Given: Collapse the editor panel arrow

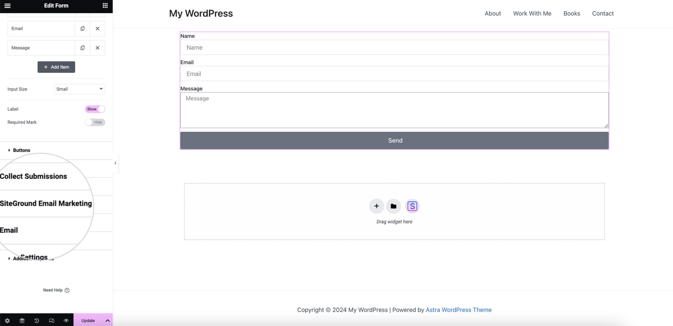Looking at the screenshot, I should click(115, 163).
